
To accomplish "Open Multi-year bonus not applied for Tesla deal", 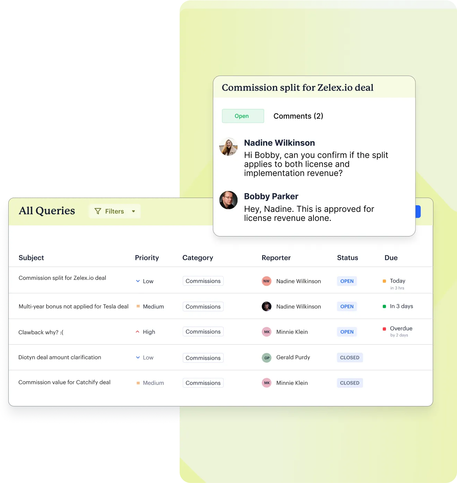I will [x=74, y=307].
